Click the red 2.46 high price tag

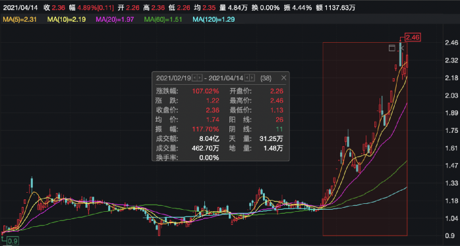pyautogui.click(x=413, y=37)
